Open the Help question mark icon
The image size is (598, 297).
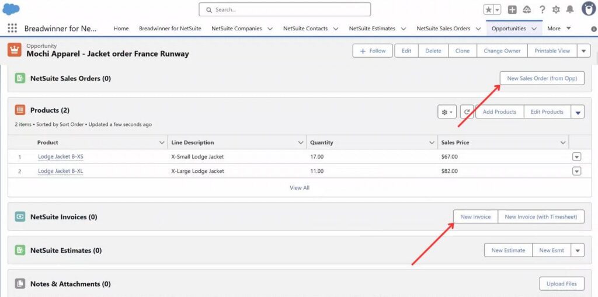coord(542,9)
